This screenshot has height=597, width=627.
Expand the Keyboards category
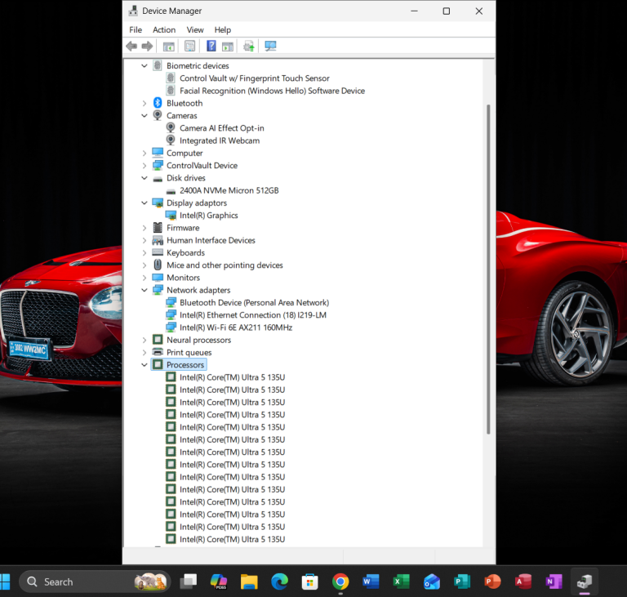tap(145, 253)
